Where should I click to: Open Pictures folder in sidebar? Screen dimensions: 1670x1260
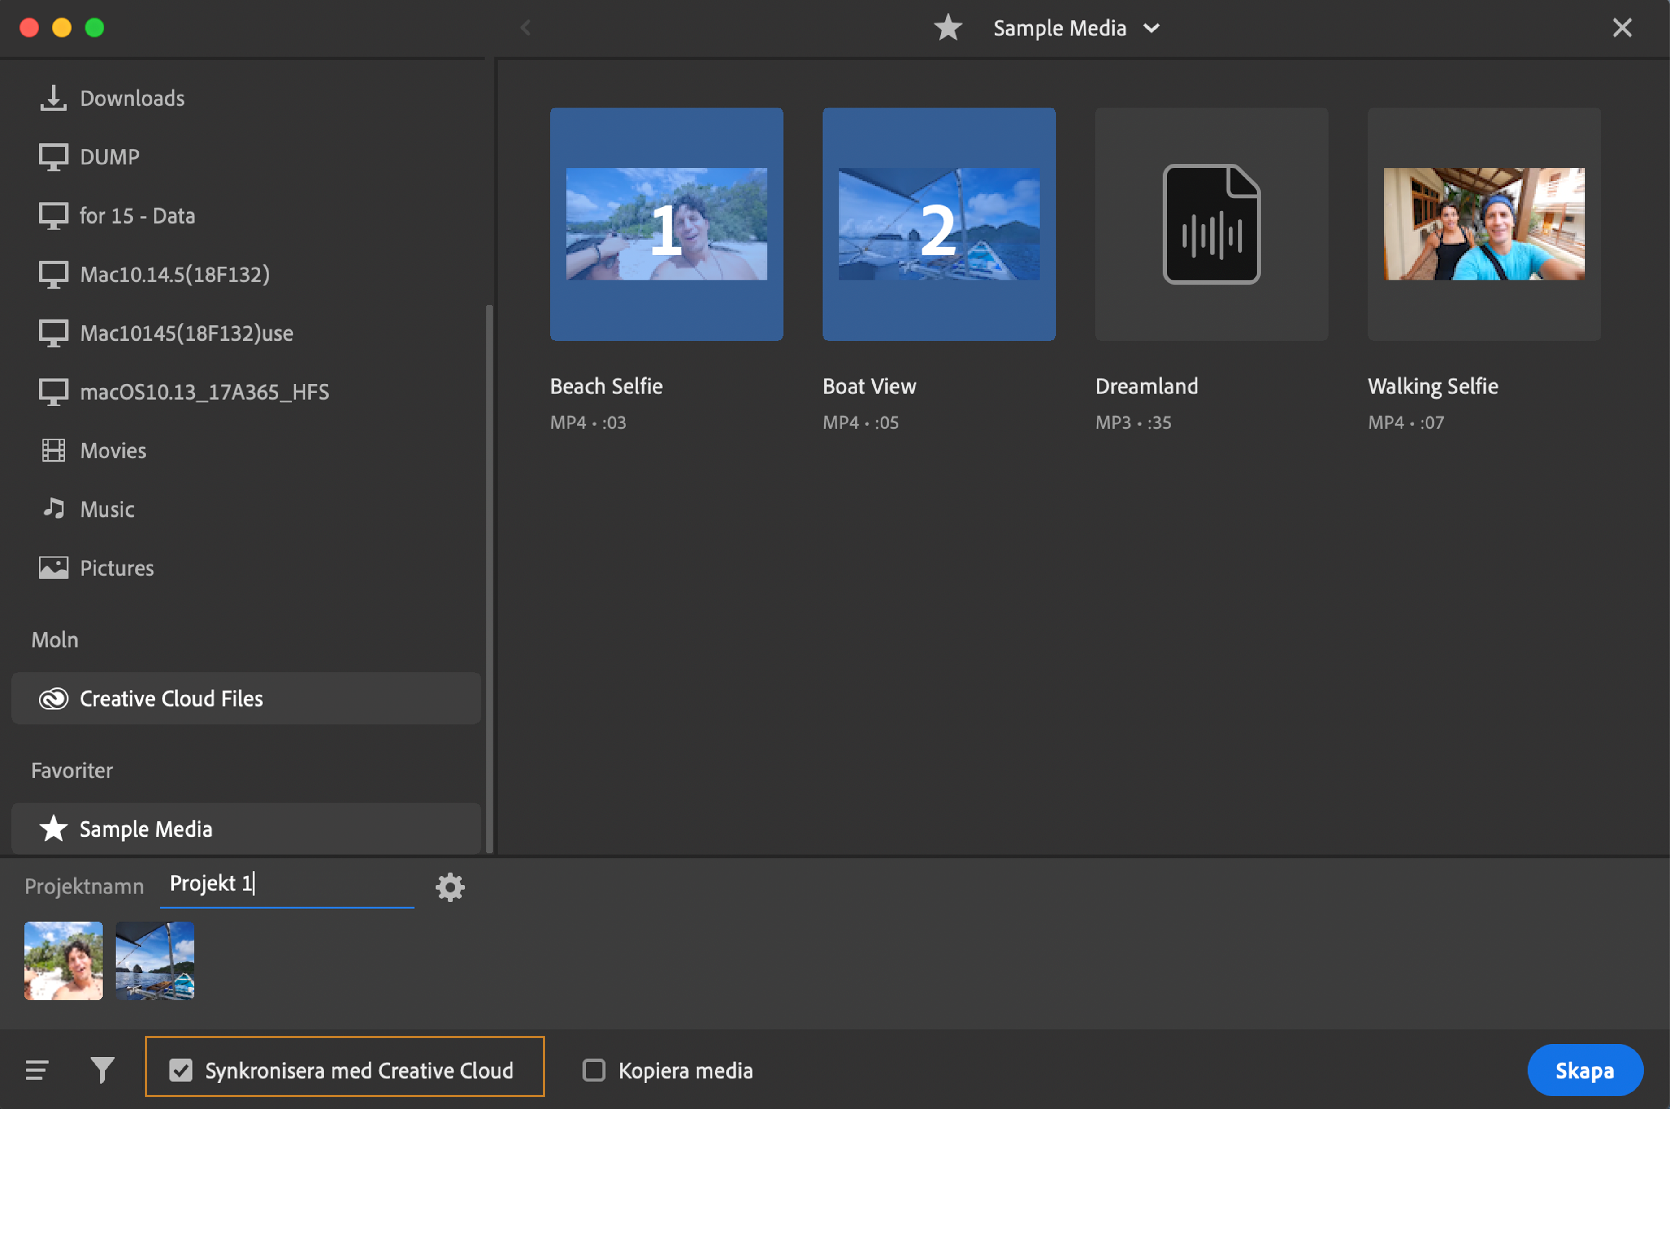(x=116, y=568)
